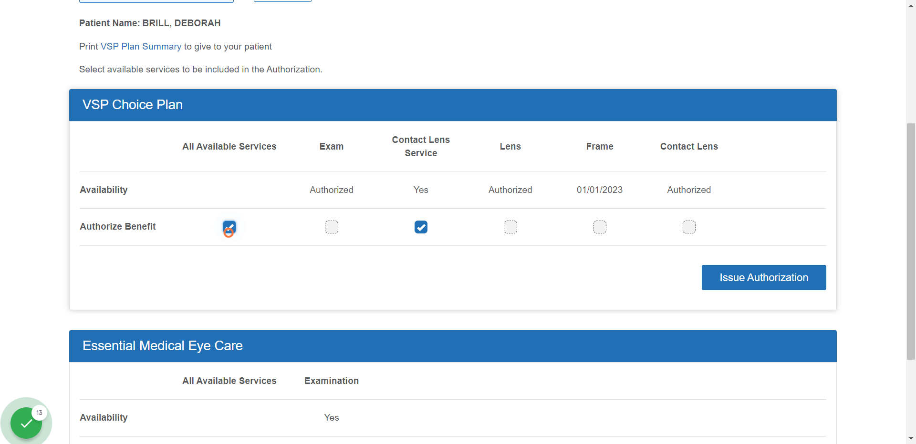Viewport: 916px width, 444px height.
Task: Click Yes under the Examination column
Action: (x=332, y=418)
